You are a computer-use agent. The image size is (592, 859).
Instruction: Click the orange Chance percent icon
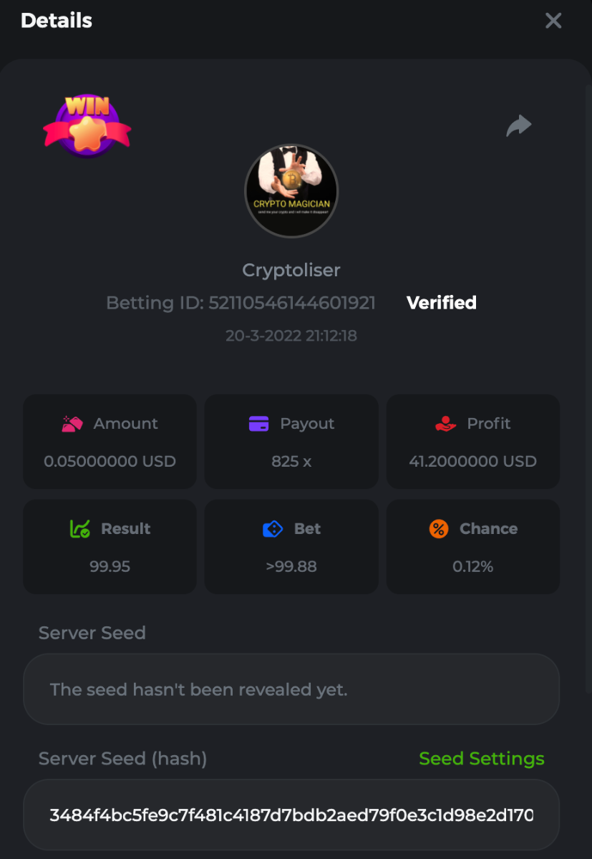(438, 529)
